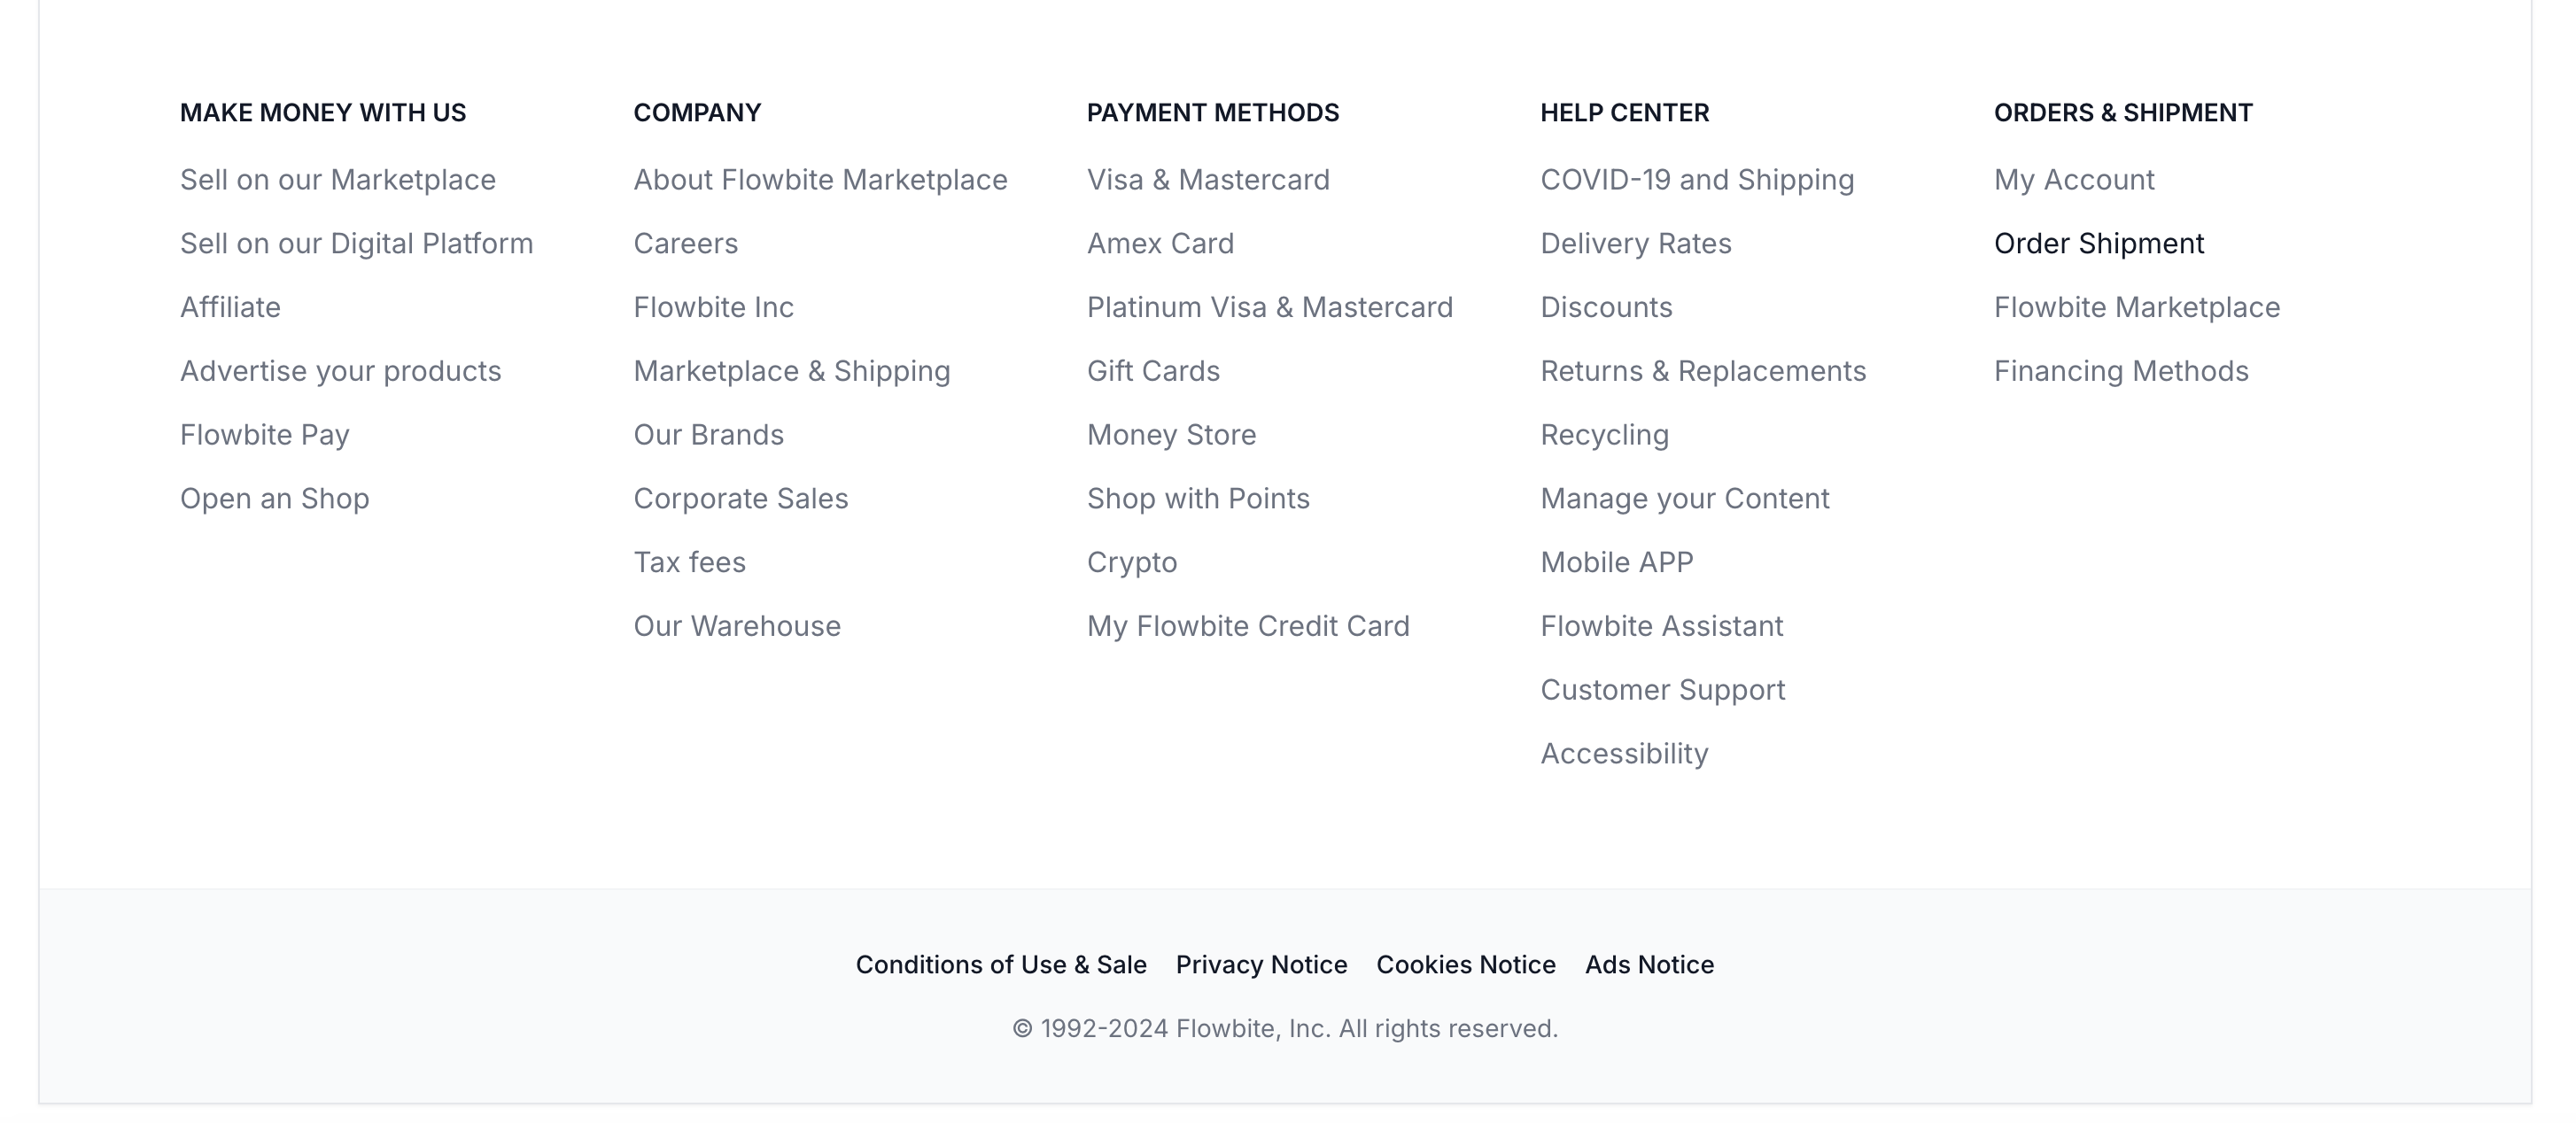Open the Gift Cards link

(x=1153, y=371)
